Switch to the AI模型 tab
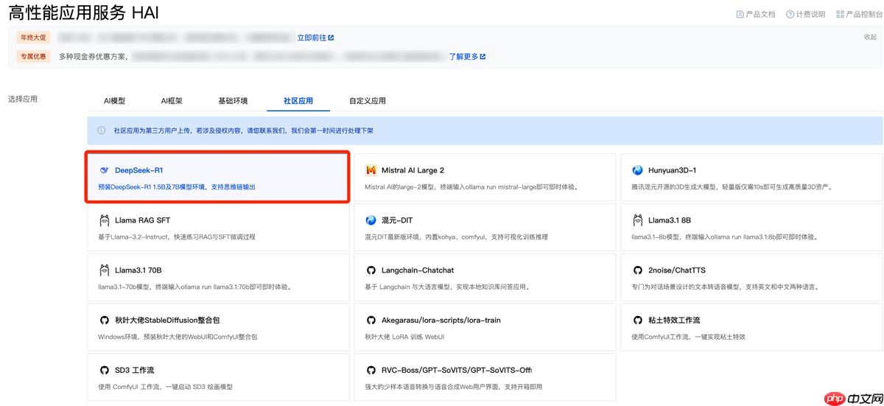The height and width of the screenshot is (406, 884). pyautogui.click(x=114, y=101)
